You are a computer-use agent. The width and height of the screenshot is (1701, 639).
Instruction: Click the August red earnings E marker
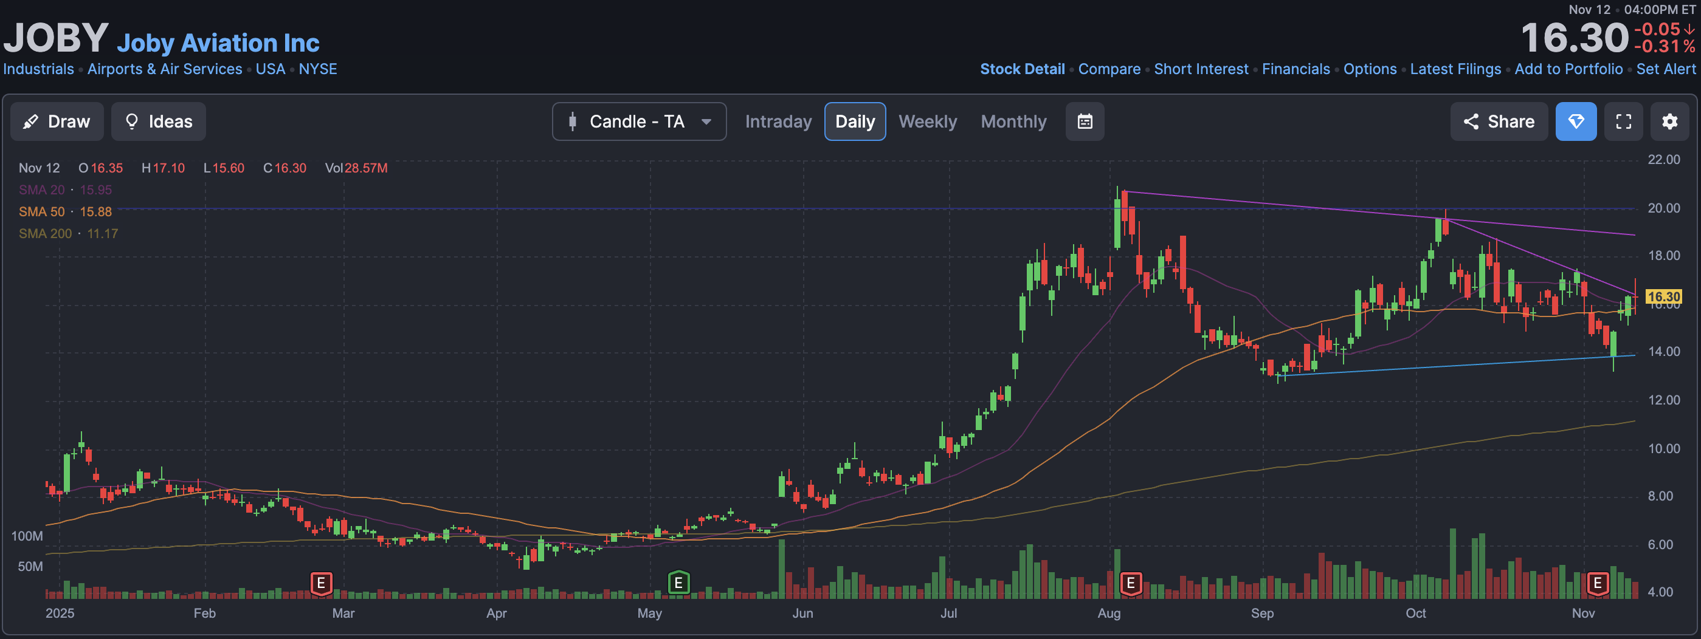pos(1131,583)
